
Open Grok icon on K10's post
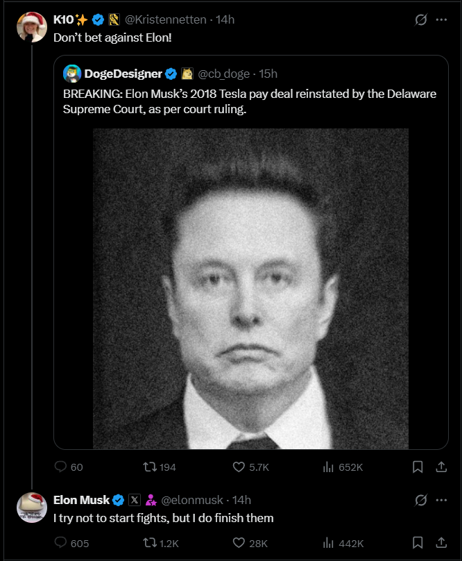click(x=420, y=19)
